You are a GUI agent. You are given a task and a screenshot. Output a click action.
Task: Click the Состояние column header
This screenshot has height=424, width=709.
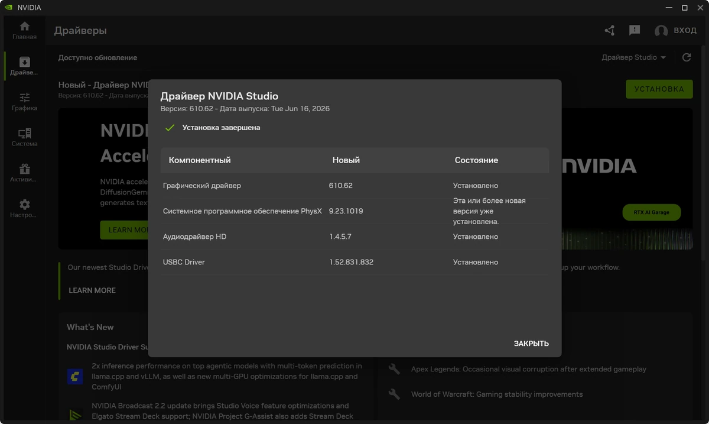pyautogui.click(x=476, y=160)
